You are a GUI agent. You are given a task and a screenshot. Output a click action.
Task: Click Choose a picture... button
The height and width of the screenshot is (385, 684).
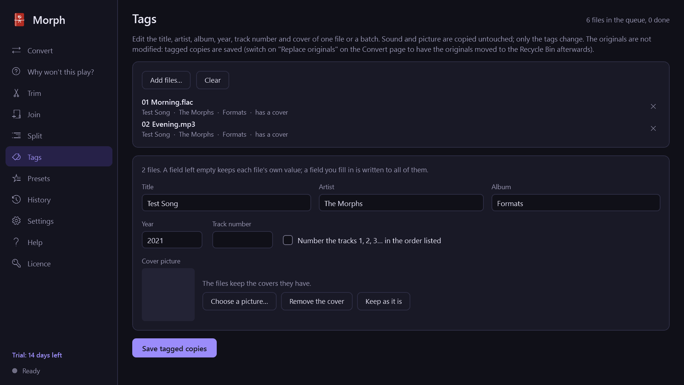tap(240, 301)
